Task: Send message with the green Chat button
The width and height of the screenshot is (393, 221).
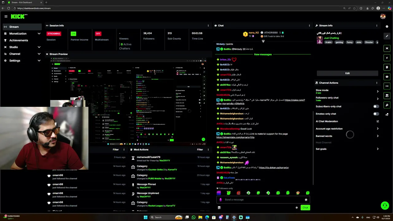Action: click(305, 208)
